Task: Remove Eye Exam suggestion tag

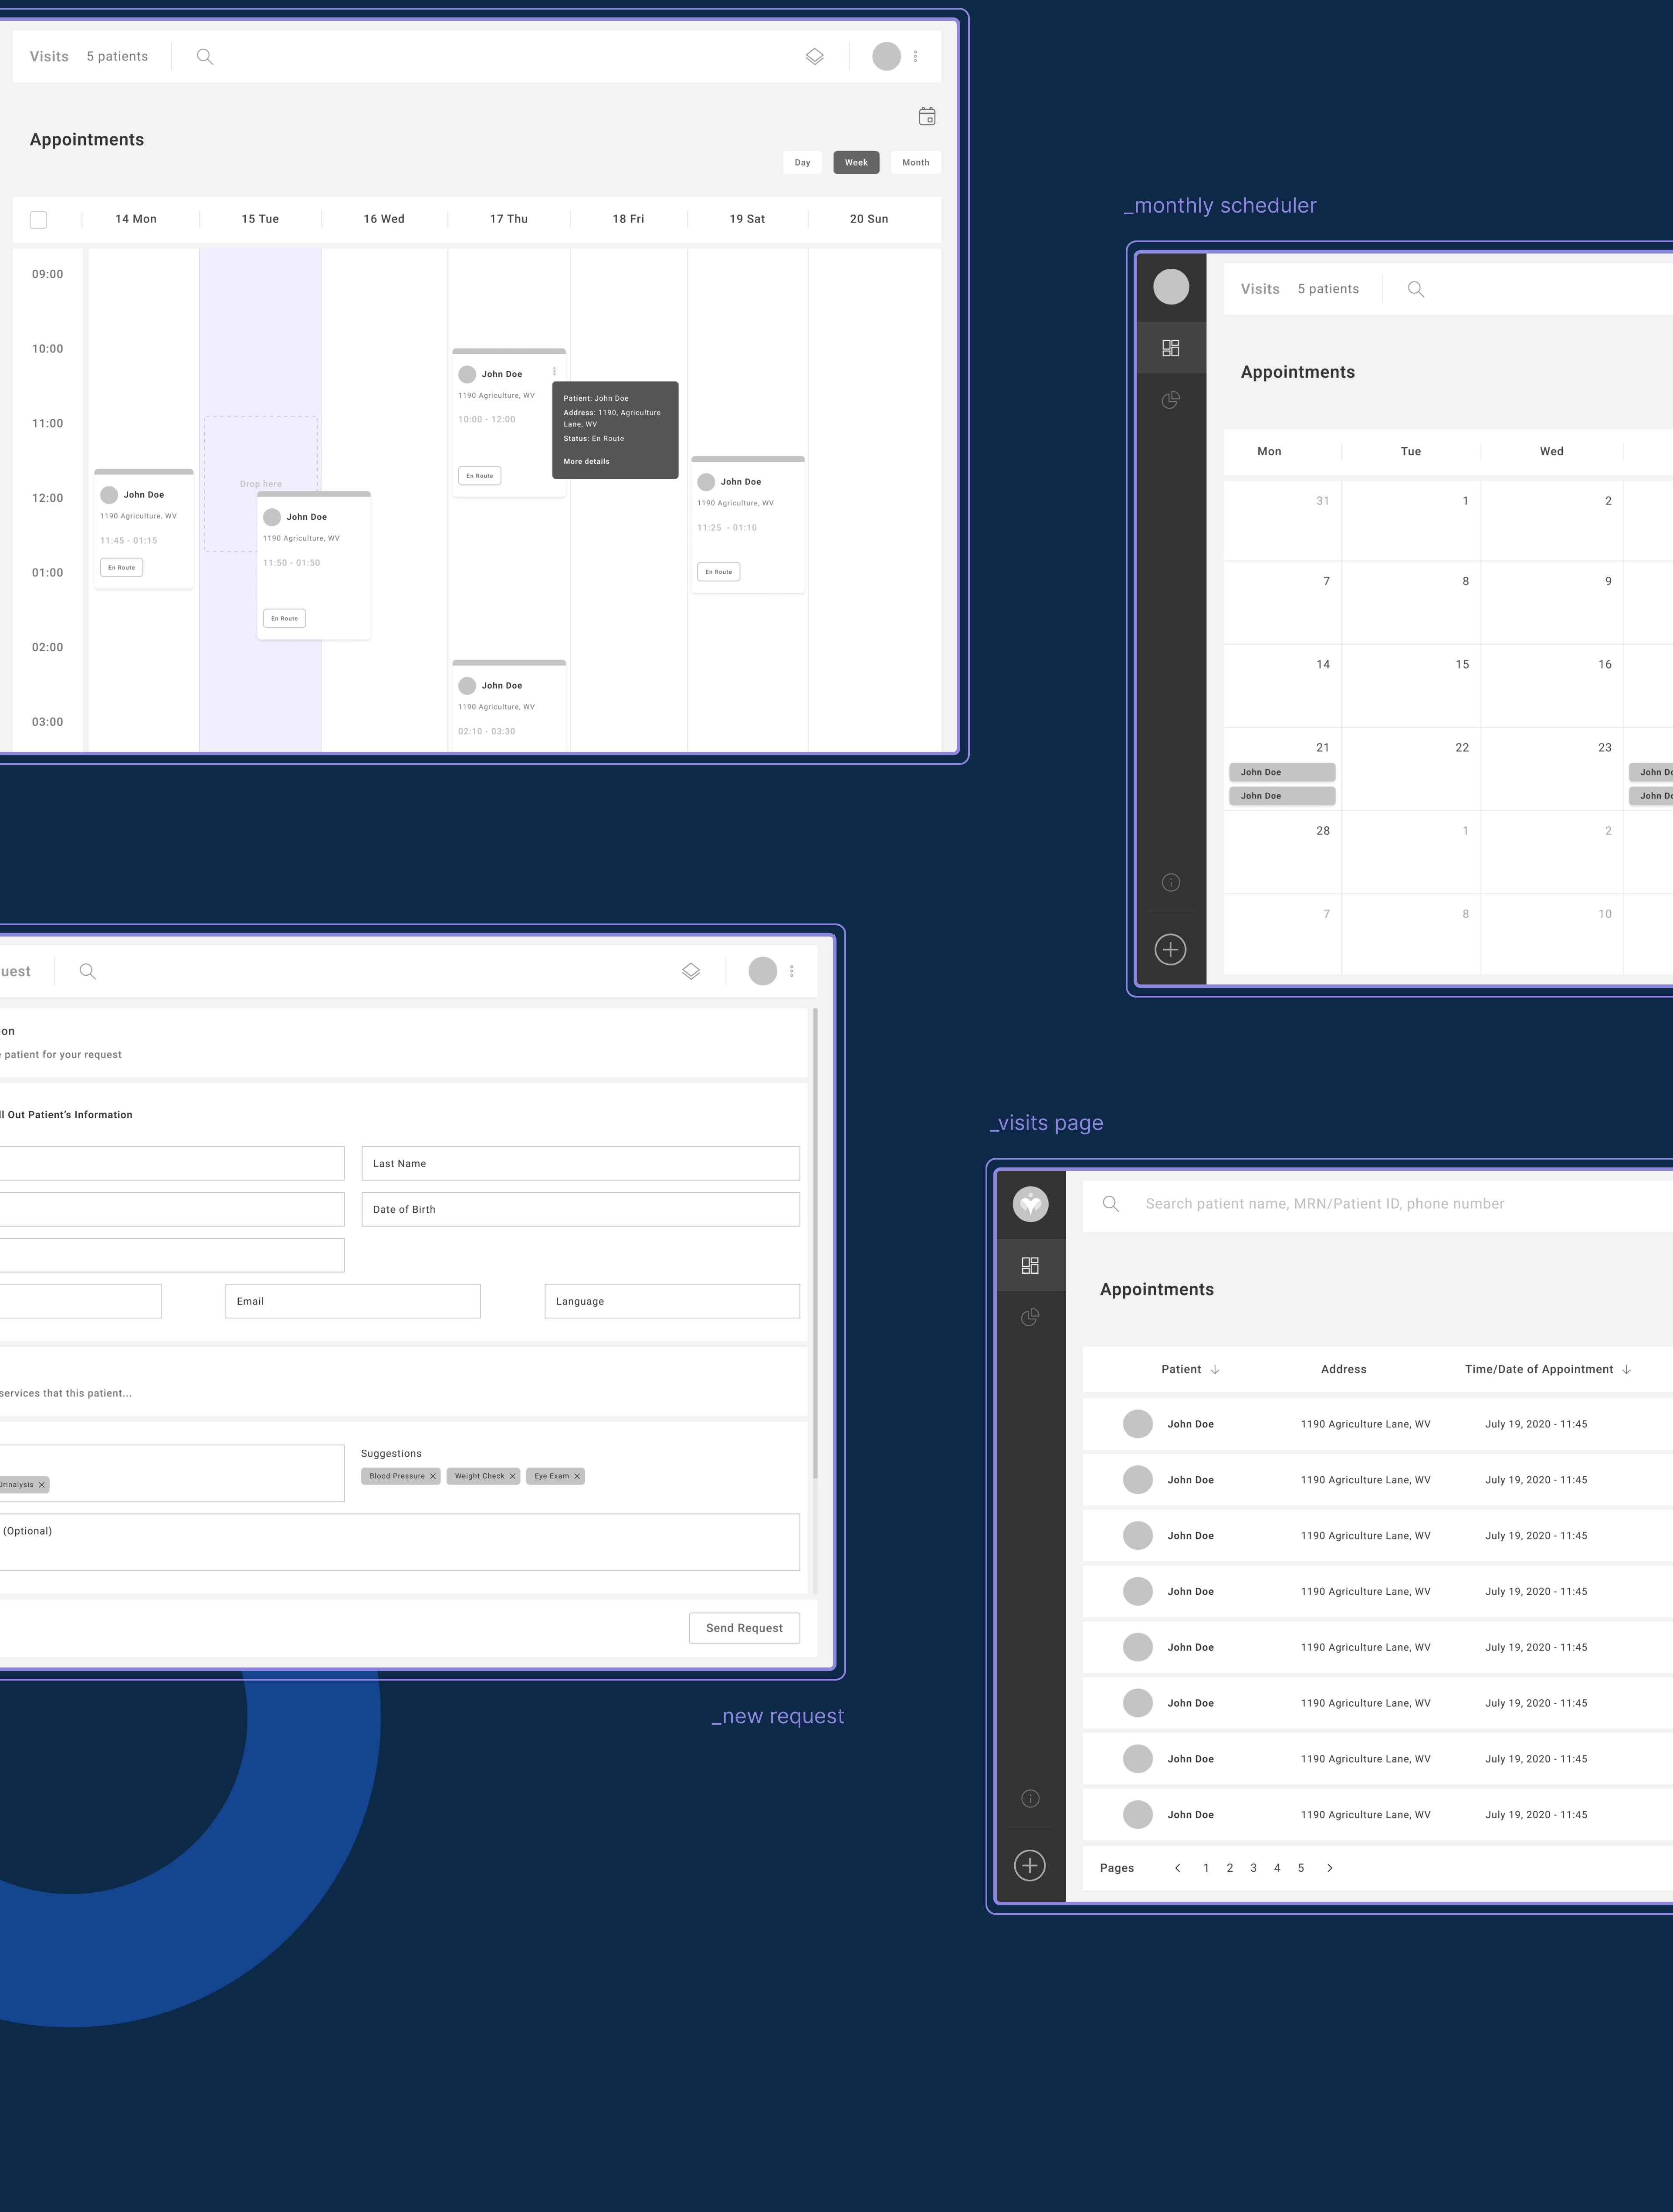Action: point(577,1476)
